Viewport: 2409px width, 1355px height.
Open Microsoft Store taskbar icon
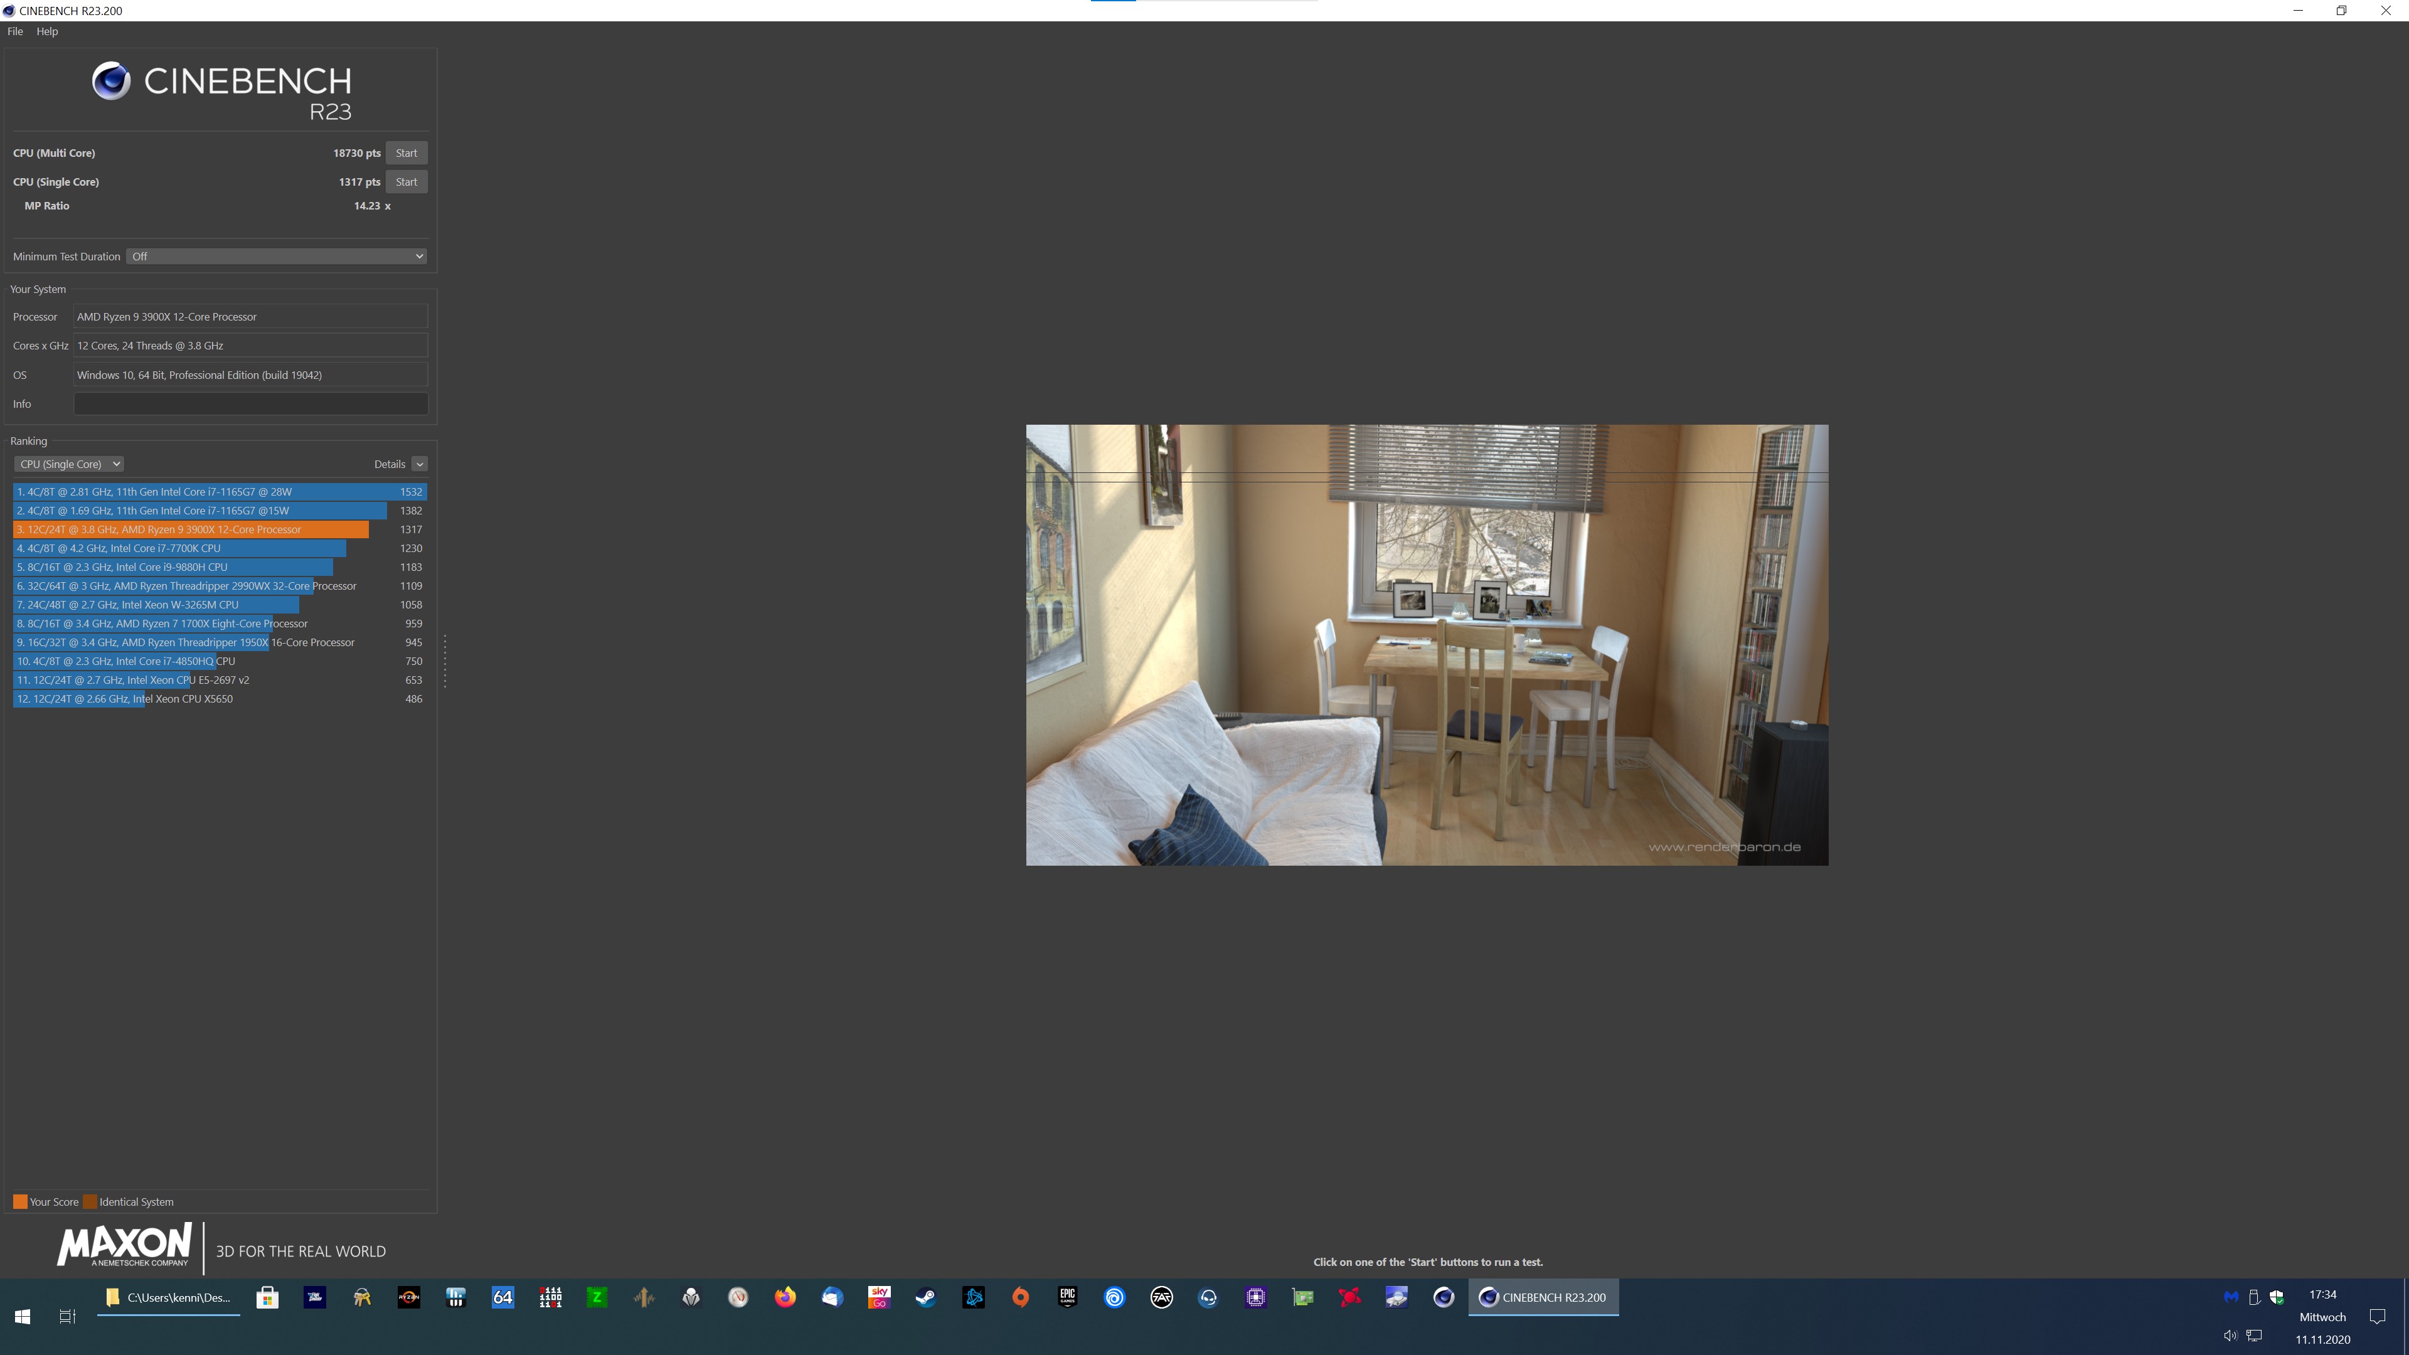pyautogui.click(x=267, y=1297)
